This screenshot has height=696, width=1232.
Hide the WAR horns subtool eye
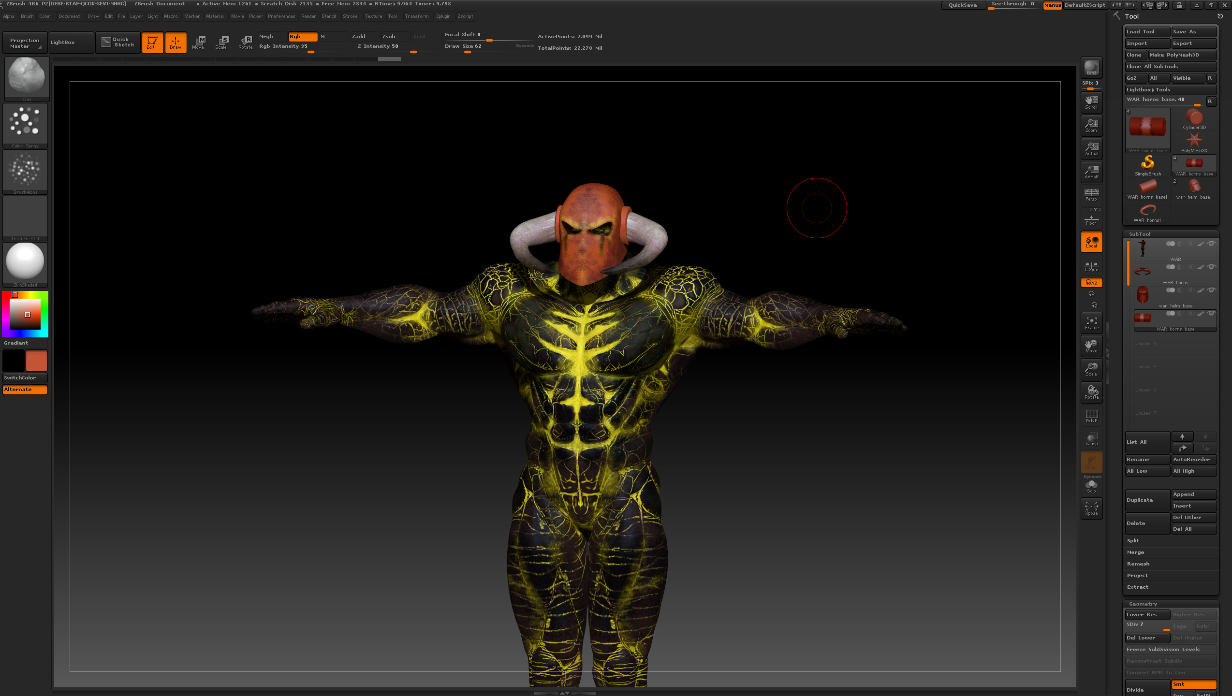[x=1211, y=267]
